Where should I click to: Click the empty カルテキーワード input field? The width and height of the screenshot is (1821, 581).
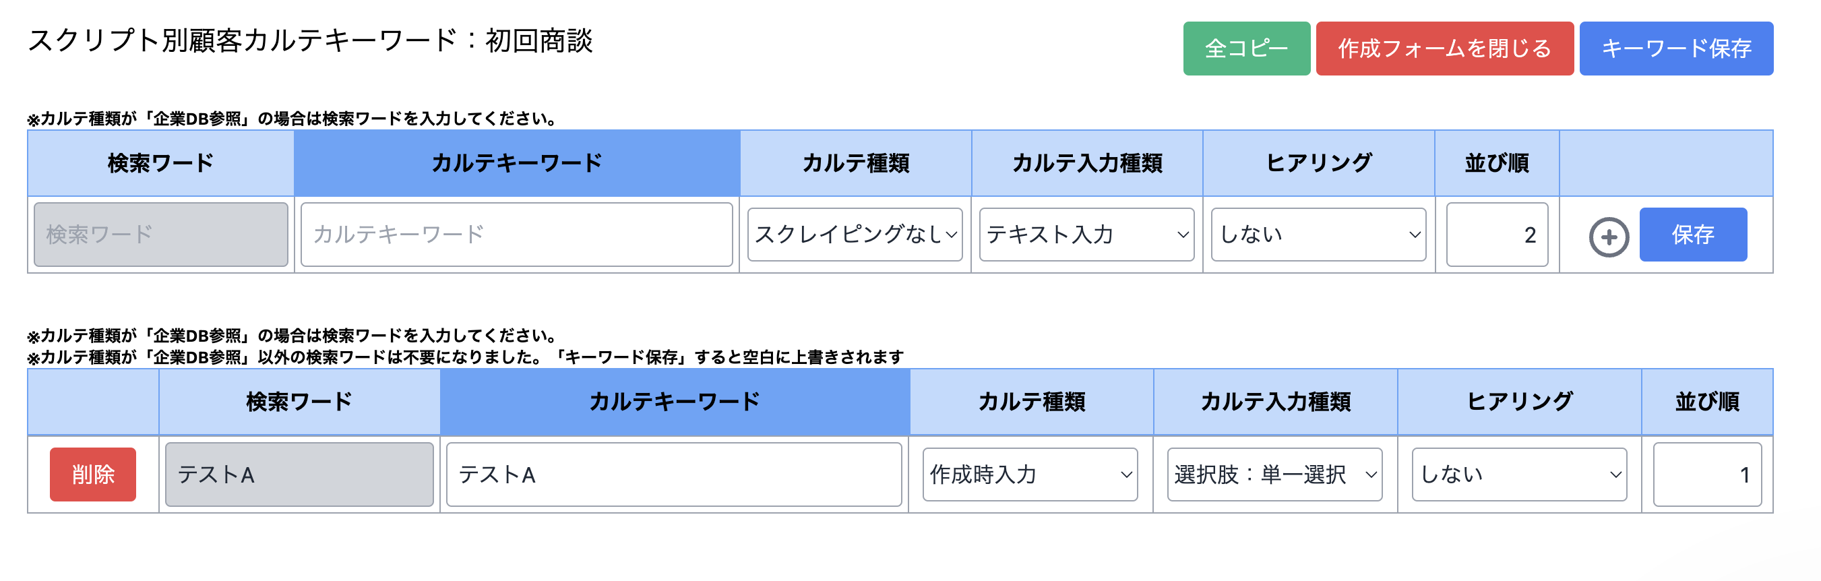pos(516,235)
